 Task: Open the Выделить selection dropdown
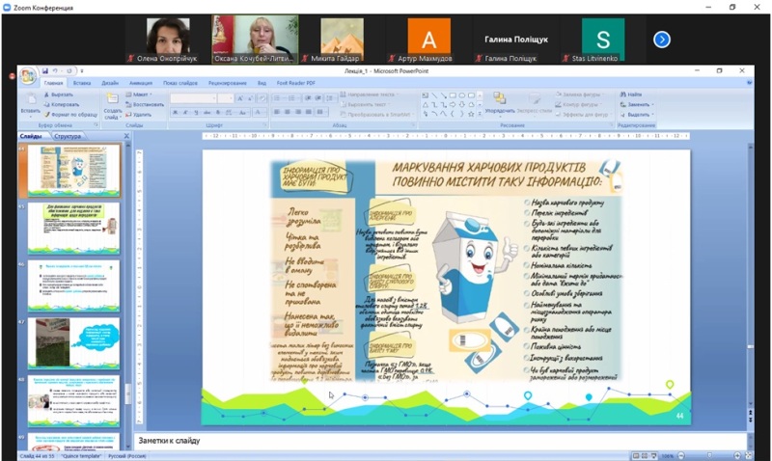click(639, 114)
